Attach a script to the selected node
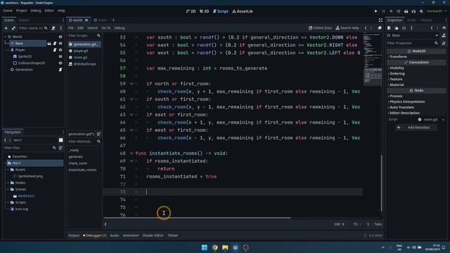The width and height of the screenshot is (450, 253). pos(53,28)
